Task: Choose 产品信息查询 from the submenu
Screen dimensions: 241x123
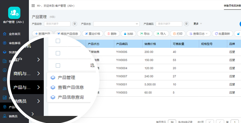Action: point(71,97)
